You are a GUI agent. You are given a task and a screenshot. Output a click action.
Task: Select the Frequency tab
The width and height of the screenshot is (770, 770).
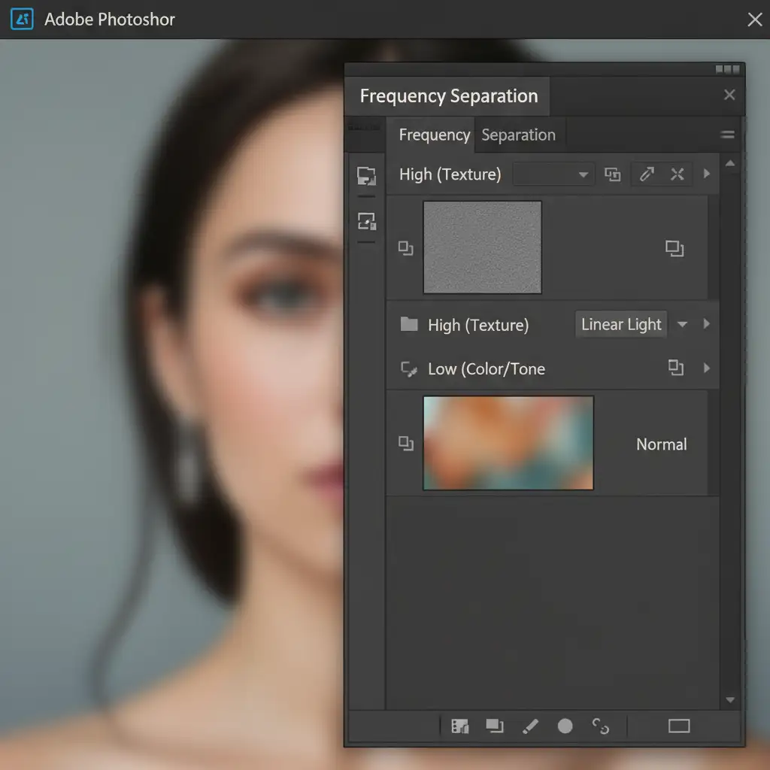pyautogui.click(x=434, y=135)
